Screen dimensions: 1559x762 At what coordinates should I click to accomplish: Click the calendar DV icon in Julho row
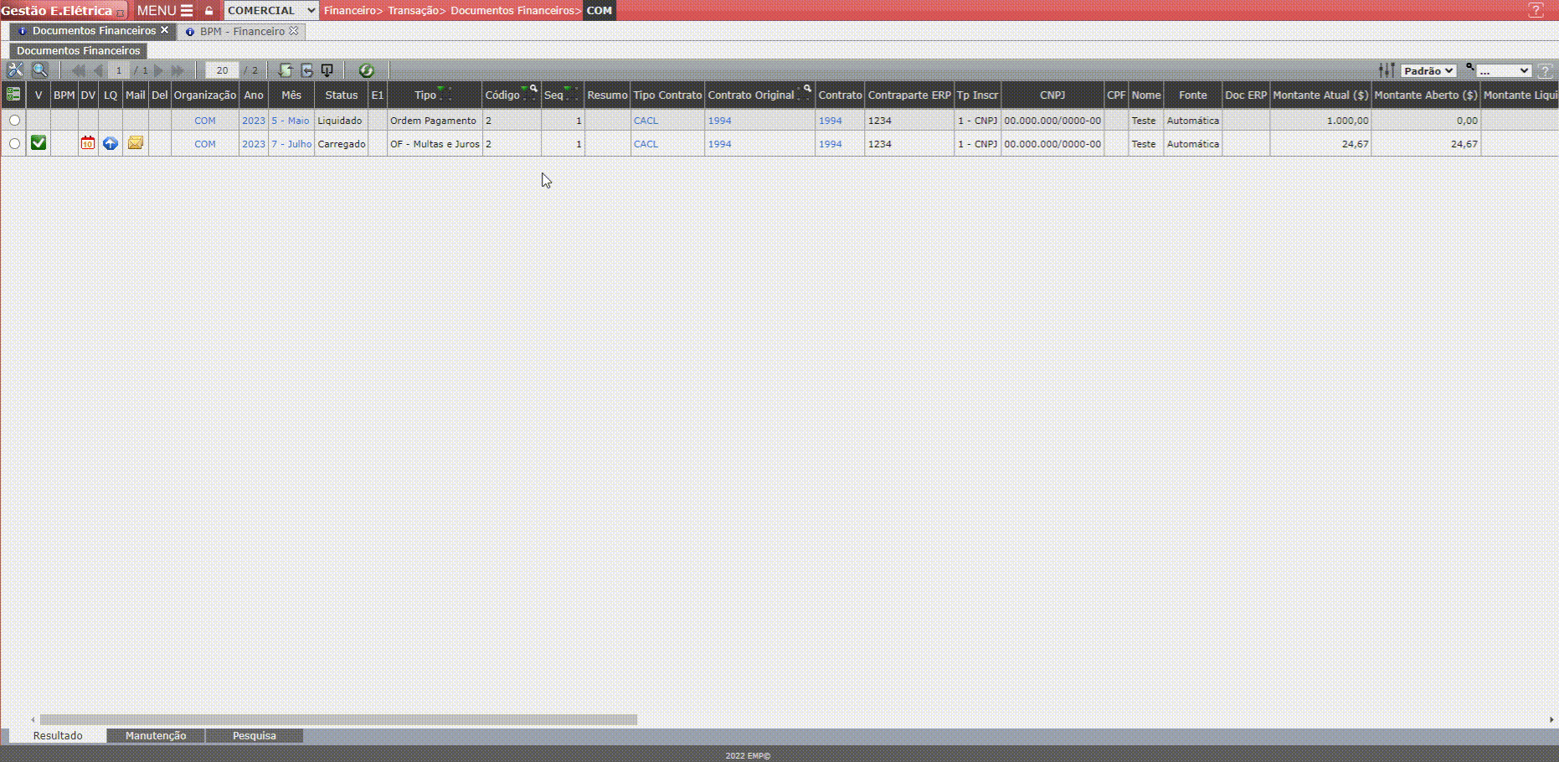(88, 143)
